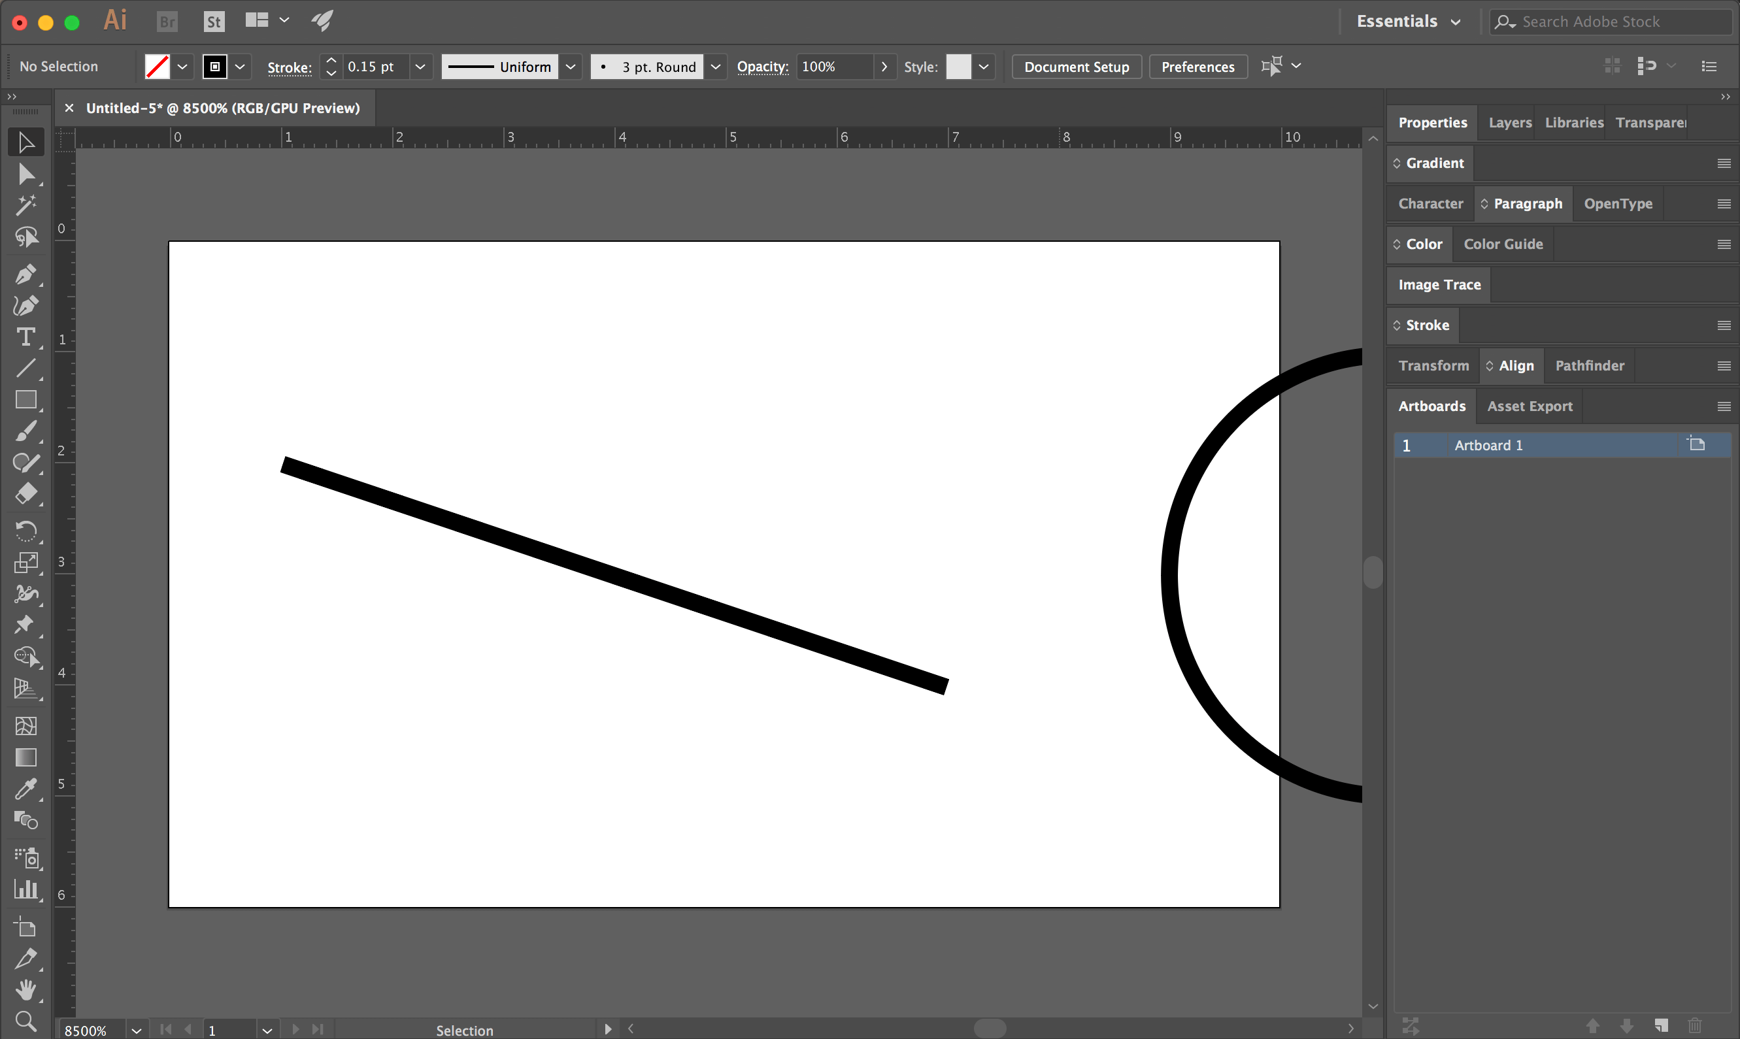
Task: Open the Fill color dropdown arrow
Action: point(182,67)
